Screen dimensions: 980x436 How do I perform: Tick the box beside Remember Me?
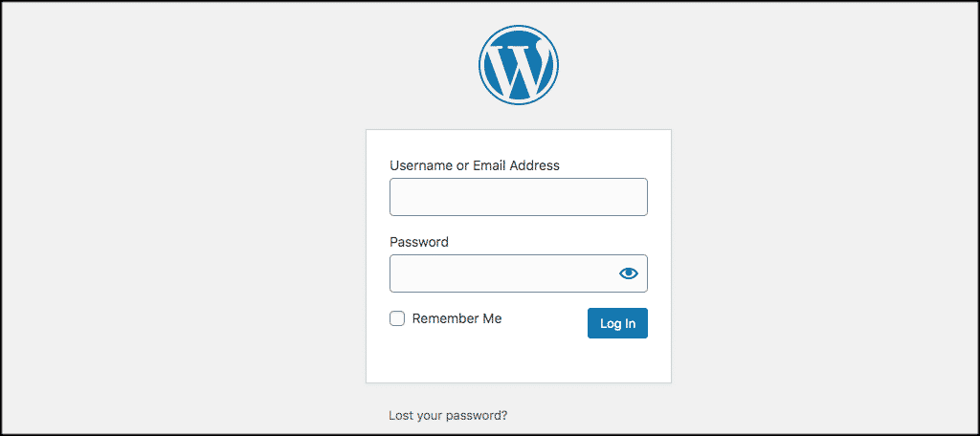[x=397, y=318]
